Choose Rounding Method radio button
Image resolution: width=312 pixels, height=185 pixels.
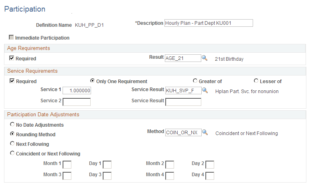click(12, 134)
